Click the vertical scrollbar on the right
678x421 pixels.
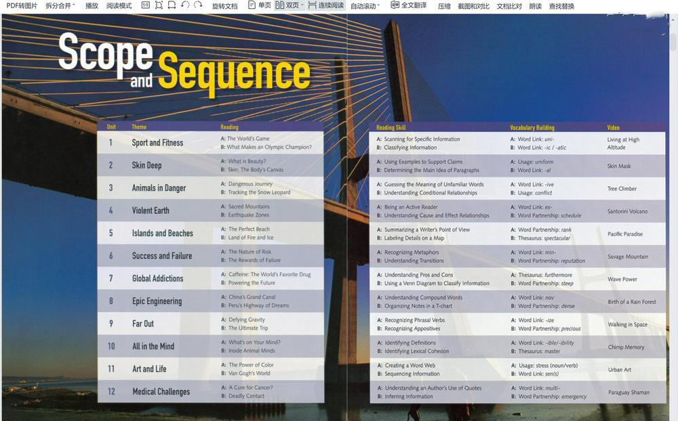[x=673, y=41]
